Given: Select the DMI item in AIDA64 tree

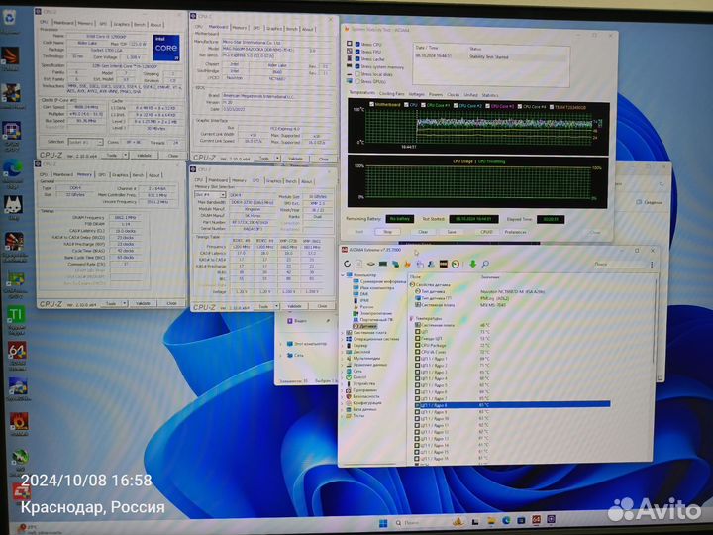Looking at the screenshot, I should click(360, 294).
